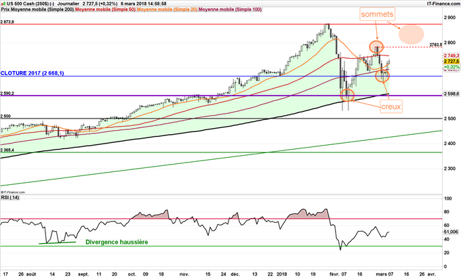Click the févr. date axis label
Viewport: 461px width, 277px height.
pos(335,274)
